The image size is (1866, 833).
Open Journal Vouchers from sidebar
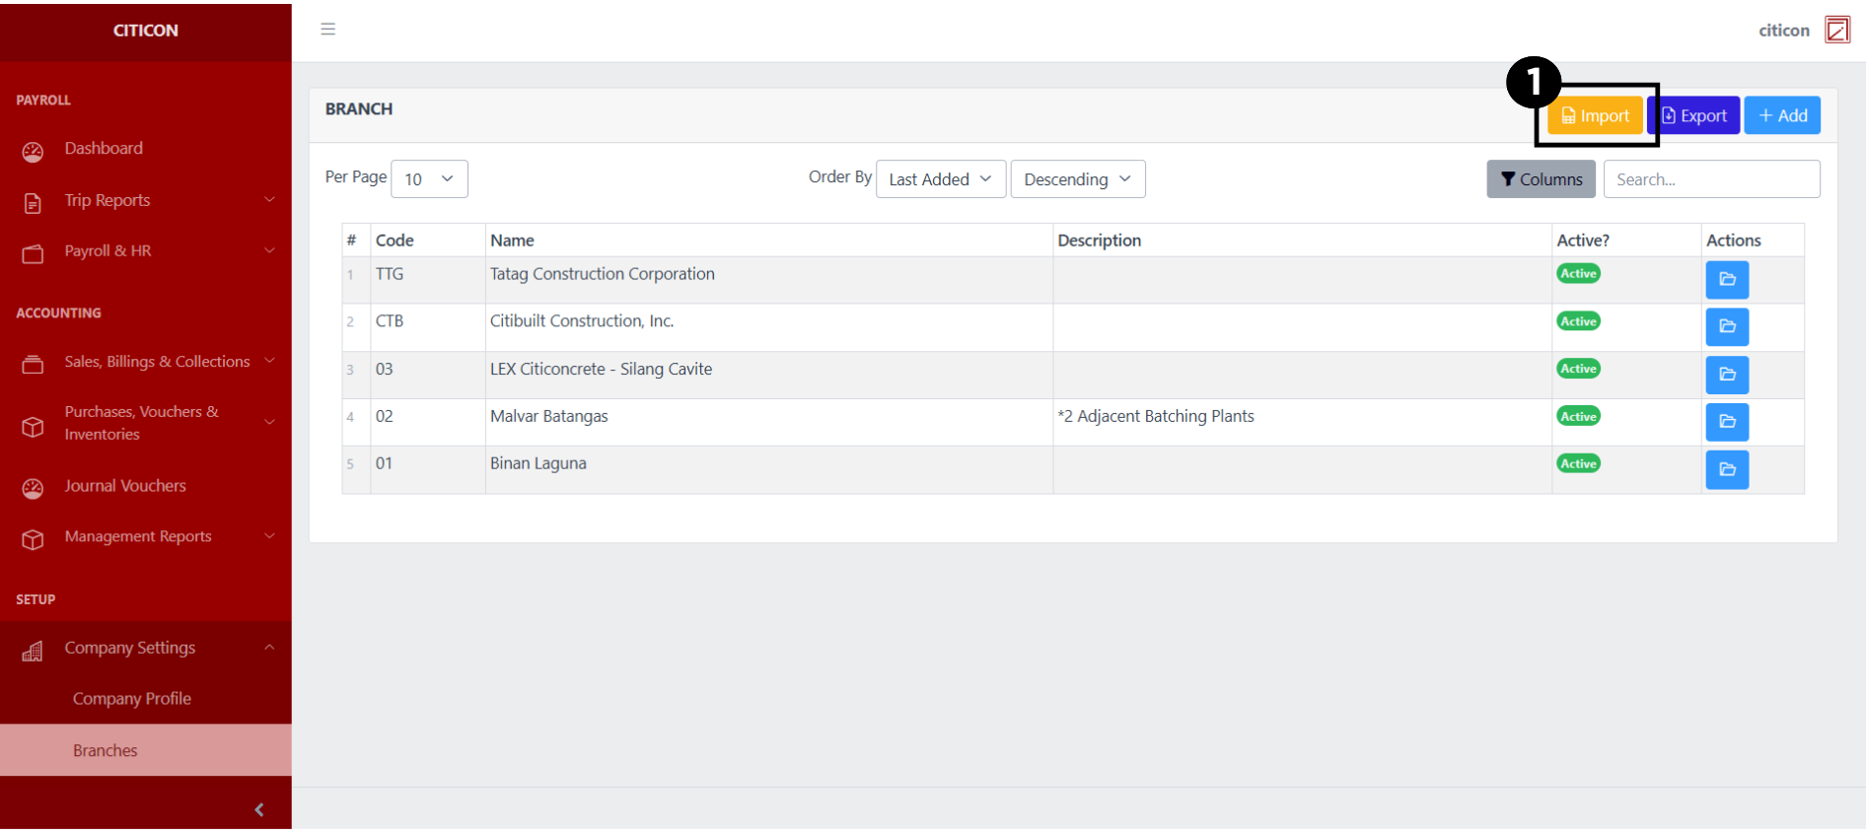tap(125, 486)
